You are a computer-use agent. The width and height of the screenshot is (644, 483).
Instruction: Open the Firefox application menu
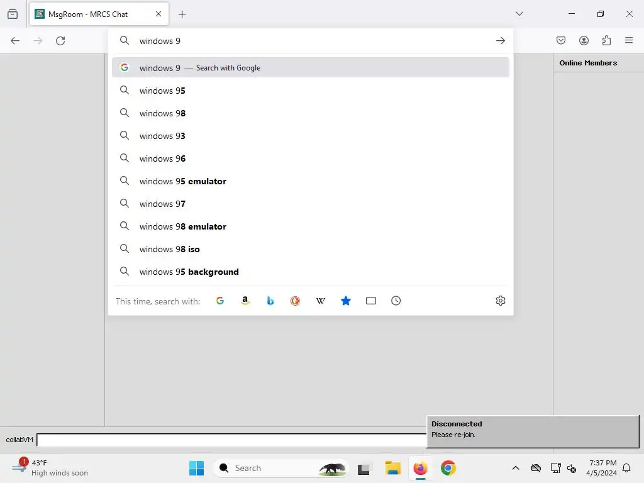[629, 40]
